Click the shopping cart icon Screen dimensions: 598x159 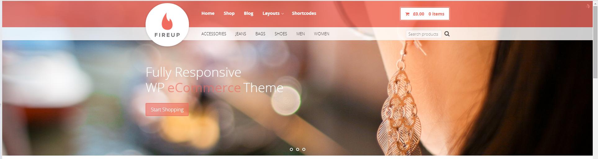tap(407, 14)
